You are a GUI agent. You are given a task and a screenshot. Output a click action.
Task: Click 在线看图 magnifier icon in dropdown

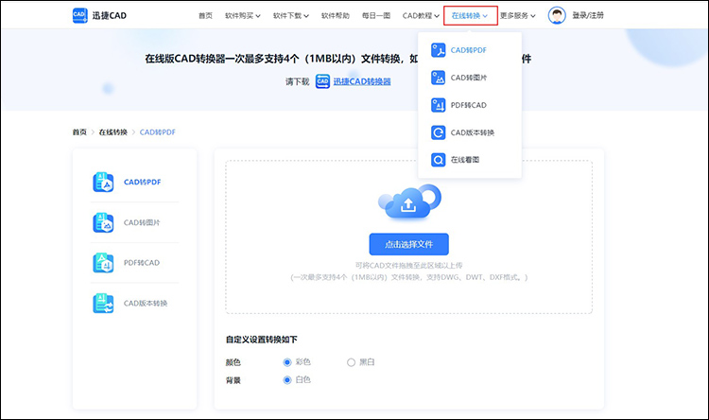(438, 160)
